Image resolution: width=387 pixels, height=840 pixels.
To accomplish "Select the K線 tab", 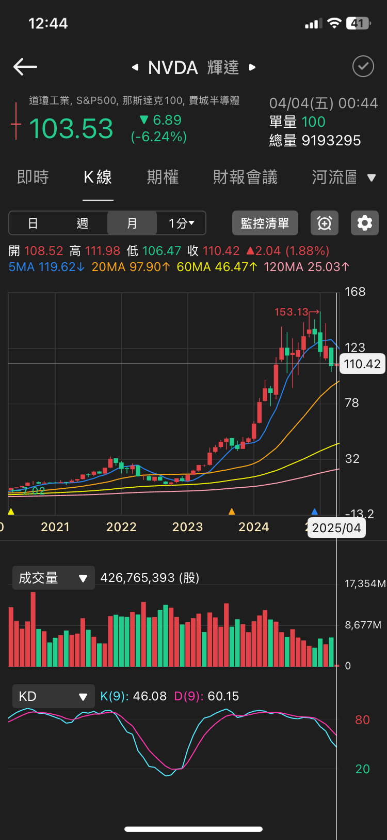I will coord(98,177).
